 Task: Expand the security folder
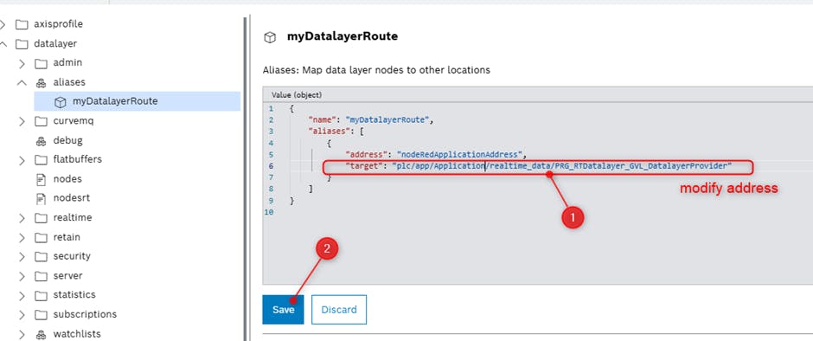point(22,257)
